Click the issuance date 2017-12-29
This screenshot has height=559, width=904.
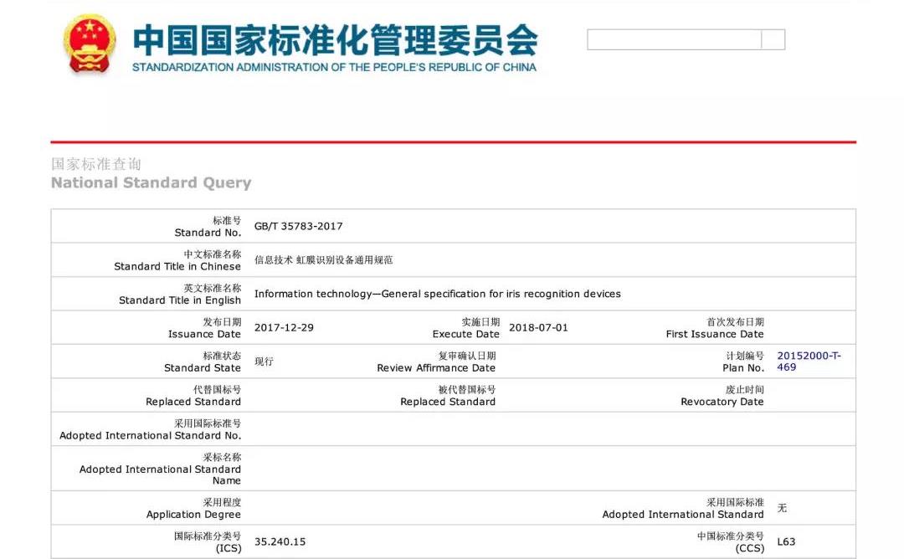tap(284, 327)
